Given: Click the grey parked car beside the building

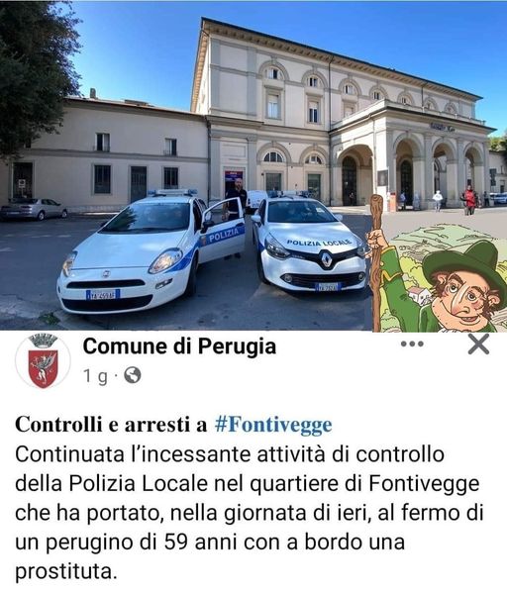Looking at the screenshot, I should click(34, 208).
